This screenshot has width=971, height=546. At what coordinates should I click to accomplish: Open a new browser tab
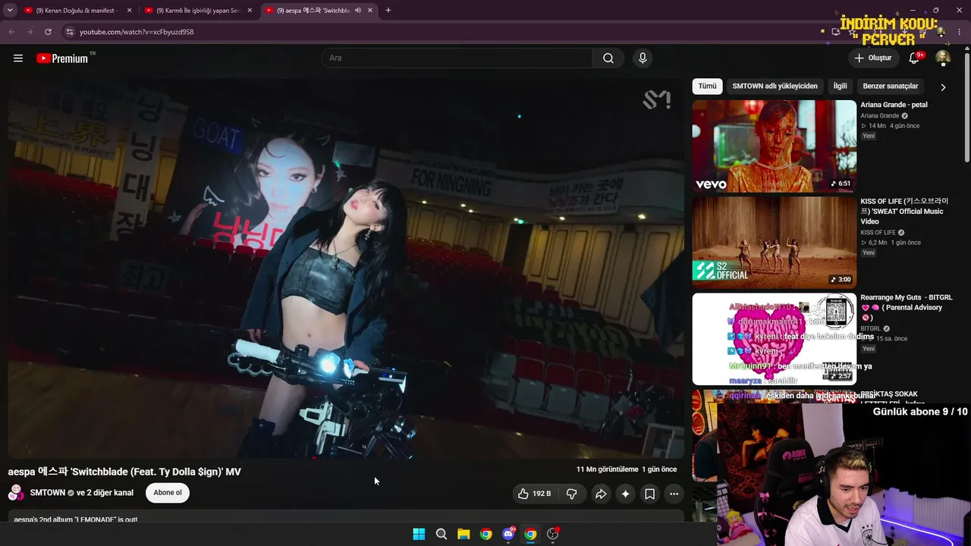(388, 11)
